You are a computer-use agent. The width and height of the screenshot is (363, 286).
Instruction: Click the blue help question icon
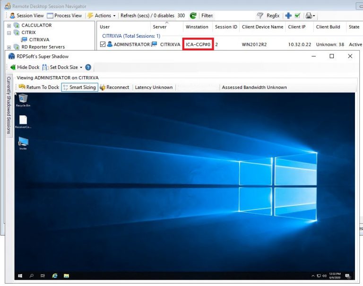88,67
